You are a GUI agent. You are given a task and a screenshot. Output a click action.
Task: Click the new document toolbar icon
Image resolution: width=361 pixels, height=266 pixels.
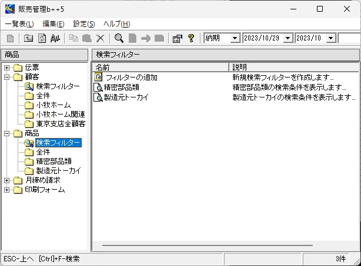click(x=11, y=38)
